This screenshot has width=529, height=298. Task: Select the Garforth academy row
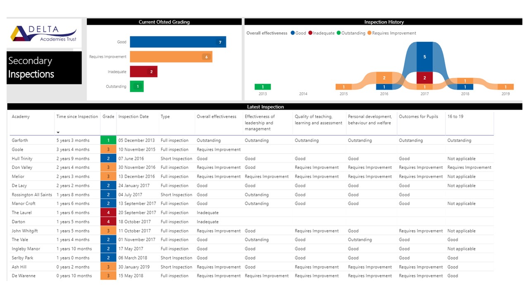[20, 140]
